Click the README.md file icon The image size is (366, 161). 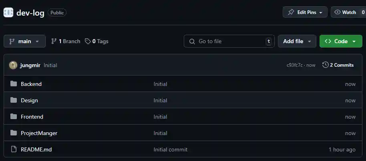[14, 149]
